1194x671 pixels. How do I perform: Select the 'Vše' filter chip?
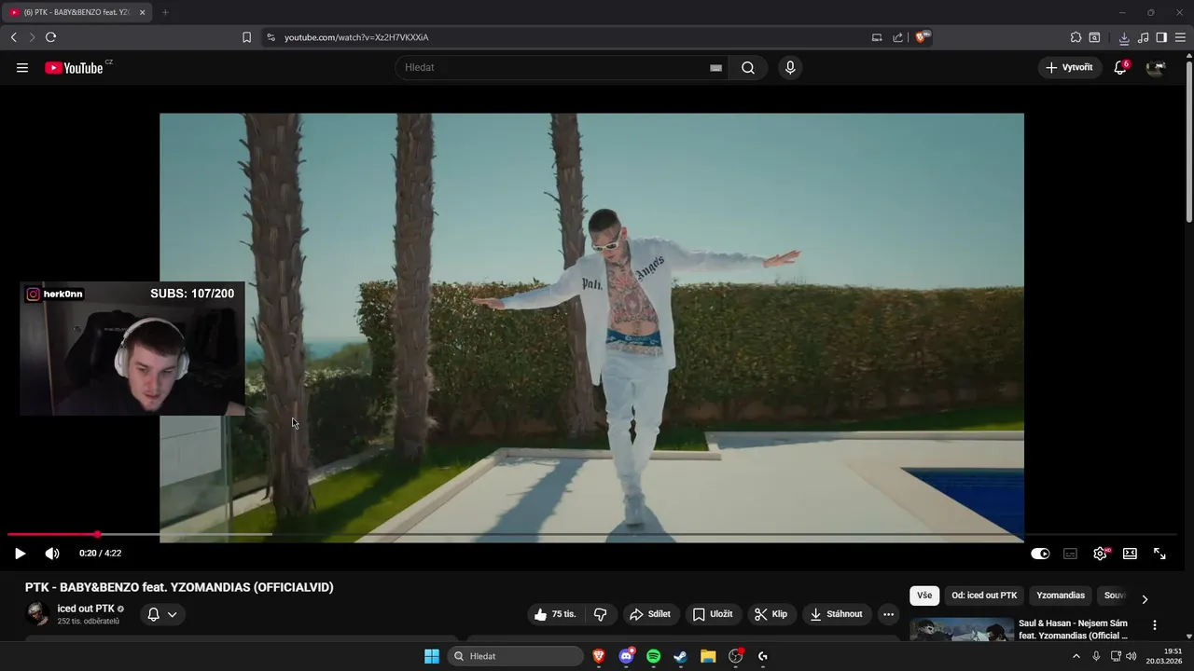pos(924,596)
